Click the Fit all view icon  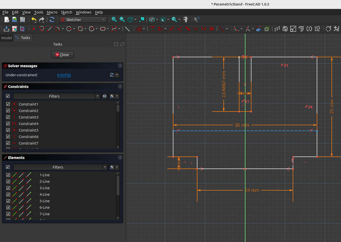click(114, 20)
